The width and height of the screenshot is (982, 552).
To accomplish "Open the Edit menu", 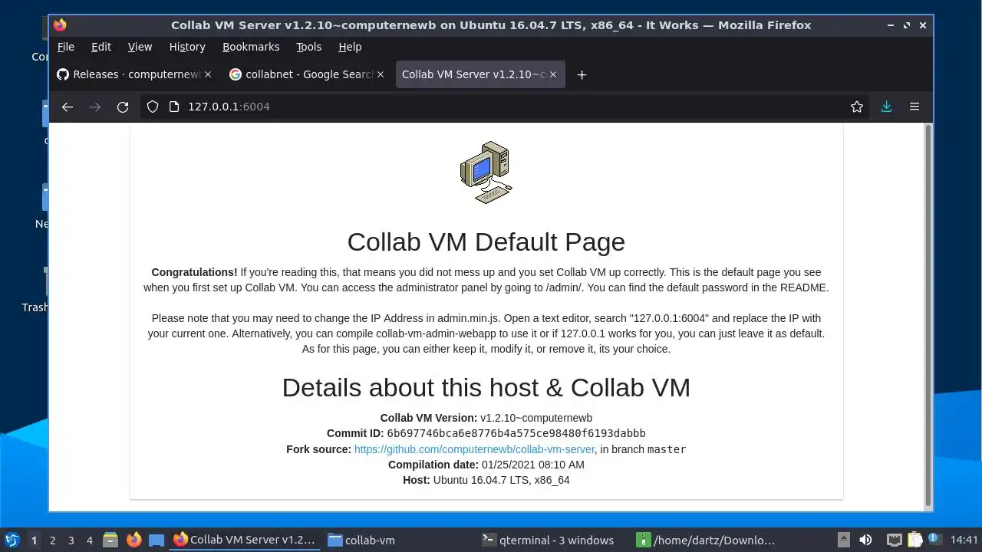I will [x=101, y=47].
